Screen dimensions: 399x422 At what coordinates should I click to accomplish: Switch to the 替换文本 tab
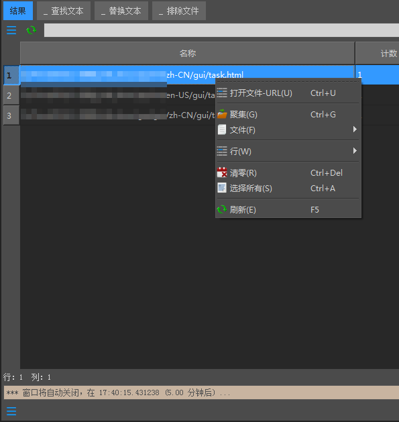pos(121,11)
